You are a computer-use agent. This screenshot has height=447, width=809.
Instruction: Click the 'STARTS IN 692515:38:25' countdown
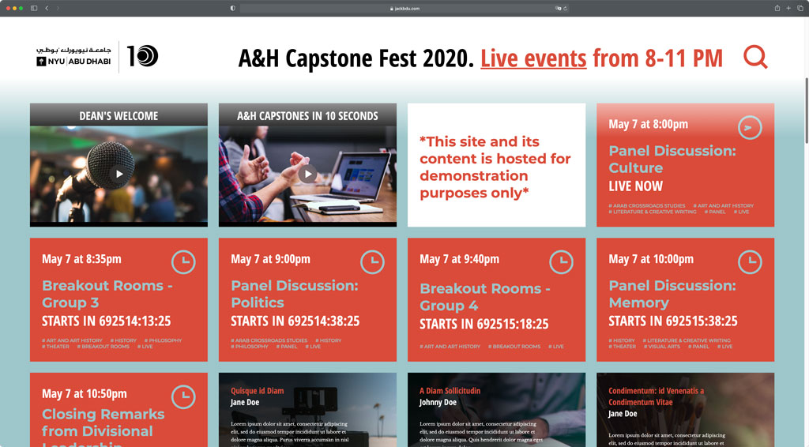point(673,321)
